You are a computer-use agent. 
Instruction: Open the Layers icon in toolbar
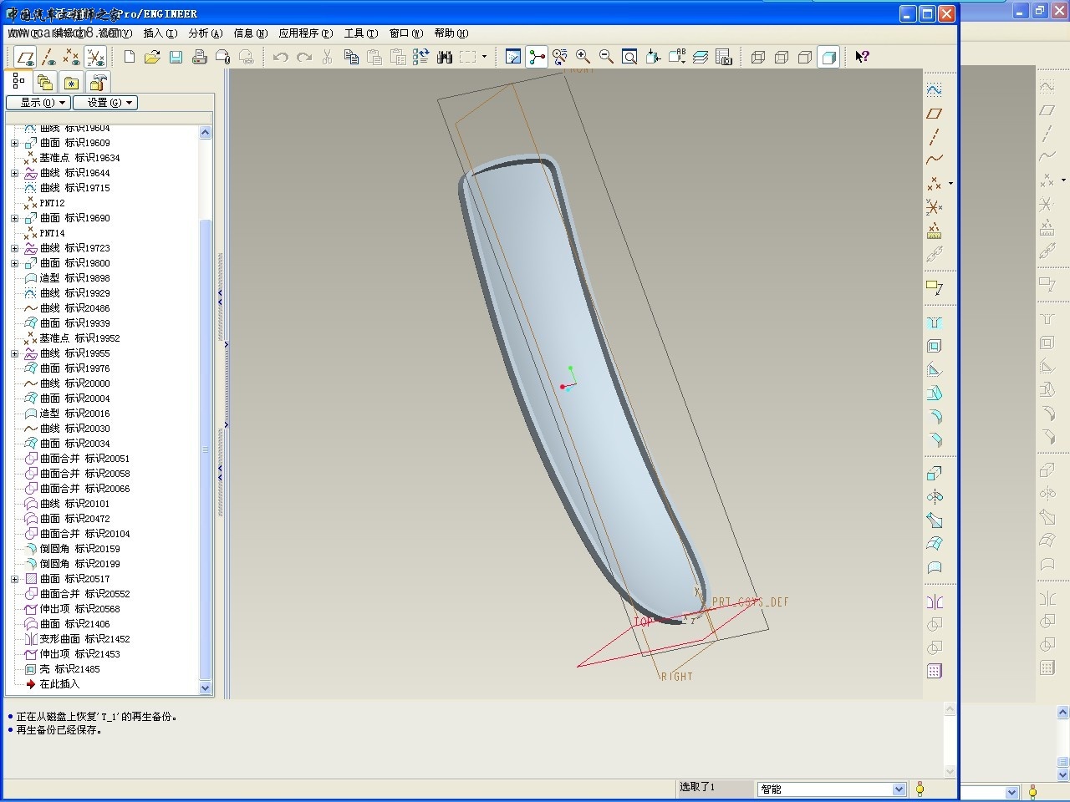click(x=701, y=57)
